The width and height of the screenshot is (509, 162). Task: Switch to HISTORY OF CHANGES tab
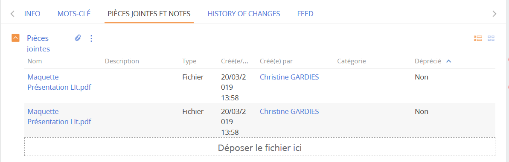(244, 14)
